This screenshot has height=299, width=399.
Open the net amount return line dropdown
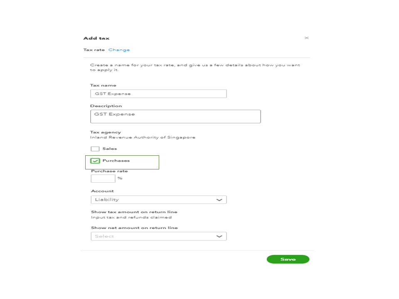[x=158, y=236]
